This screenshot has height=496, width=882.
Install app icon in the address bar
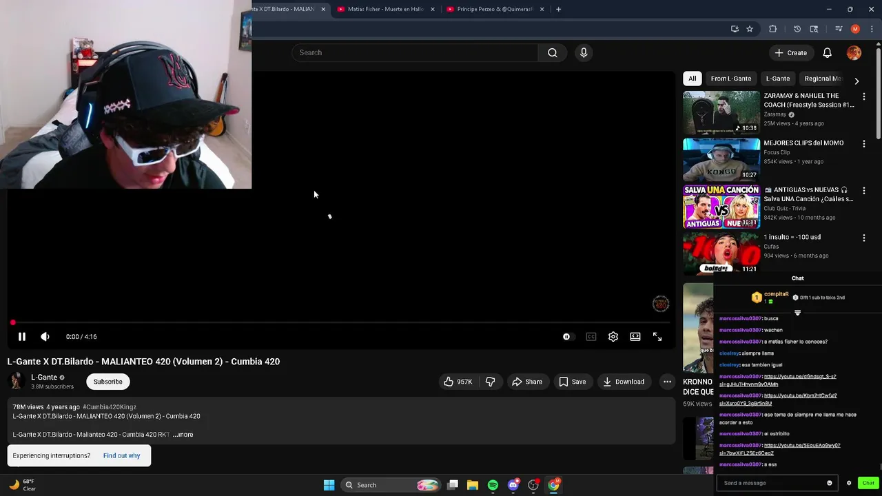click(x=735, y=29)
